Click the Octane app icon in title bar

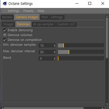(5, 4)
